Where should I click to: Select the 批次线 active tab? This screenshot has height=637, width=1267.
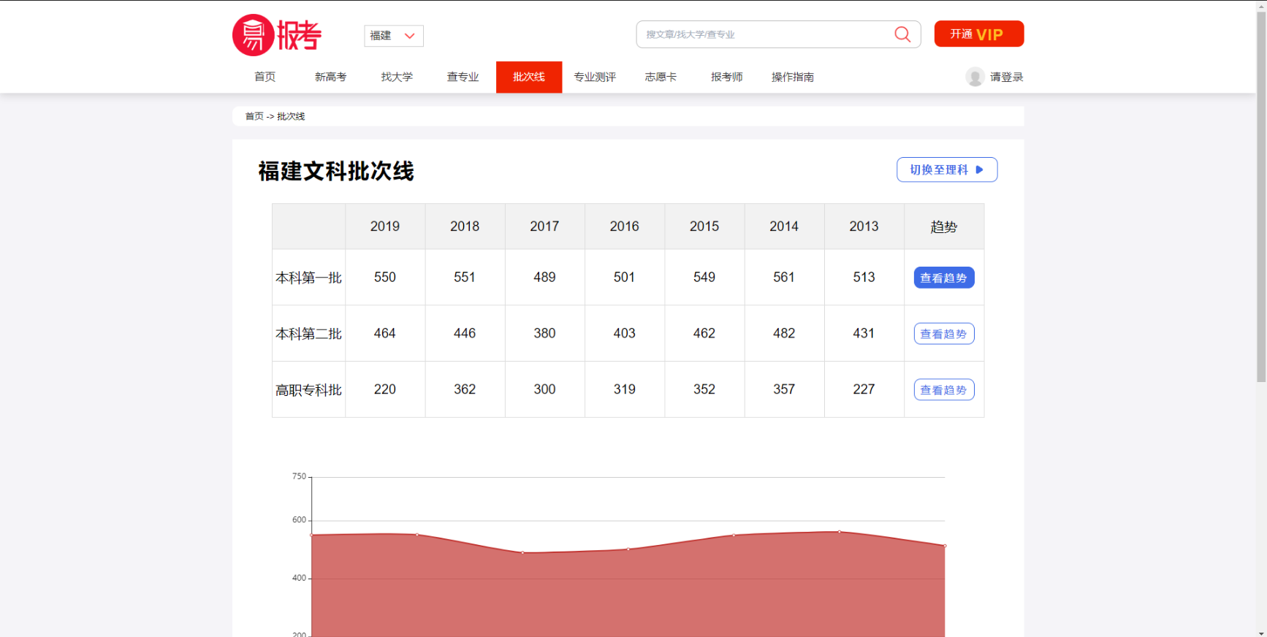[528, 77]
